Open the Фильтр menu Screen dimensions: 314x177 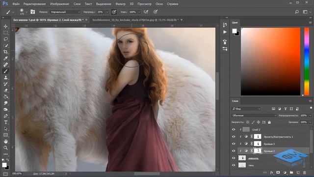coord(120,4)
